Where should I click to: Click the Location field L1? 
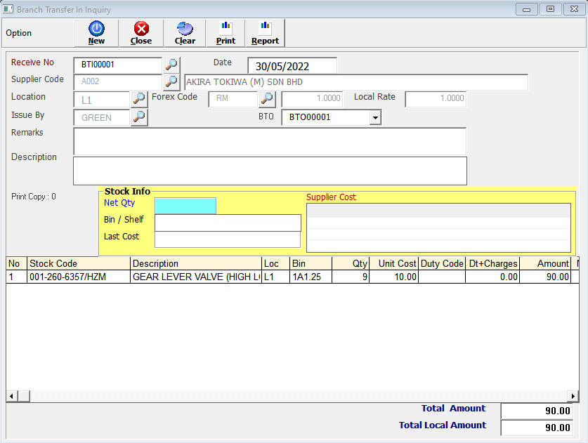point(102,100)
